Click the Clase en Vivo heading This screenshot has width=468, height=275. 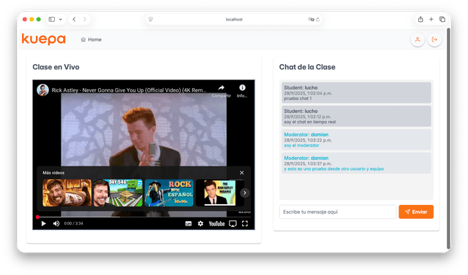[x=56, y=67]
